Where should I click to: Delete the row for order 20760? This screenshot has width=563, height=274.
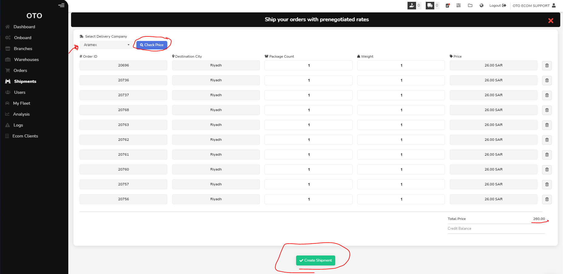pos(547,170)
